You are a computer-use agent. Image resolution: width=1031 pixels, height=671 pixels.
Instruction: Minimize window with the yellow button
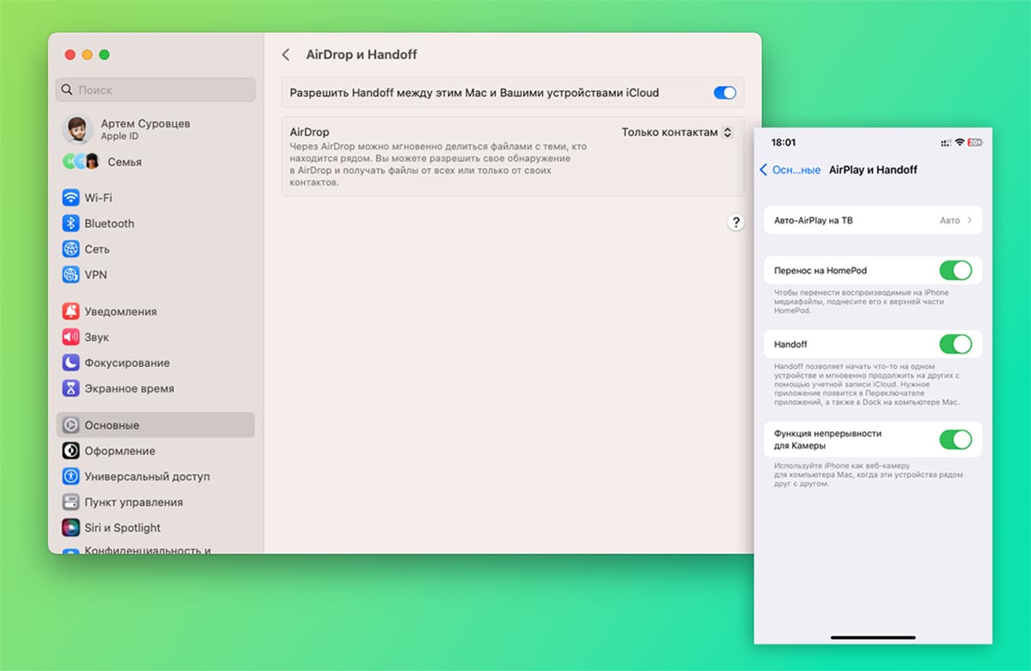click(x=88, y=55)
